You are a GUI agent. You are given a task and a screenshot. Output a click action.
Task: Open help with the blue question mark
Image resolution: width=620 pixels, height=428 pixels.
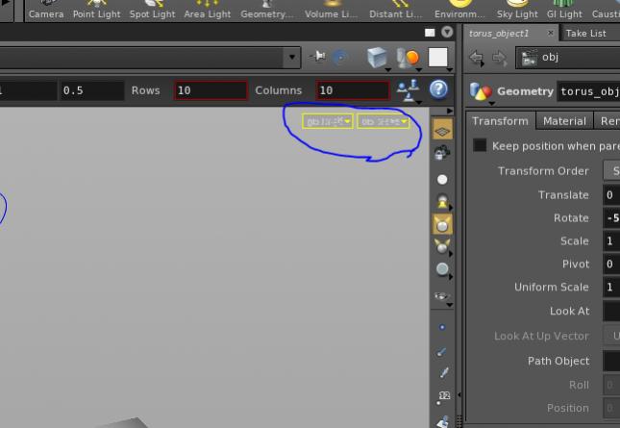pos(438,89)
